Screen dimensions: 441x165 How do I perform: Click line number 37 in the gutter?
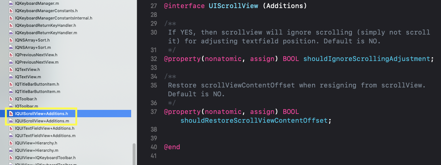pyautogui.click(x=154, y=112)
